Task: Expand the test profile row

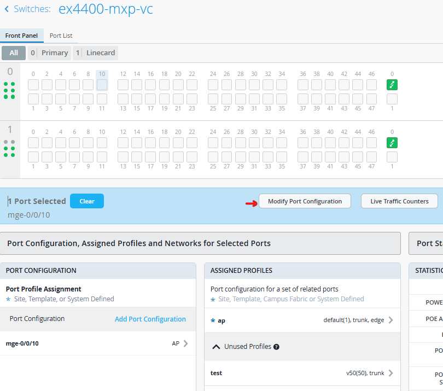Action: (302, 373)
